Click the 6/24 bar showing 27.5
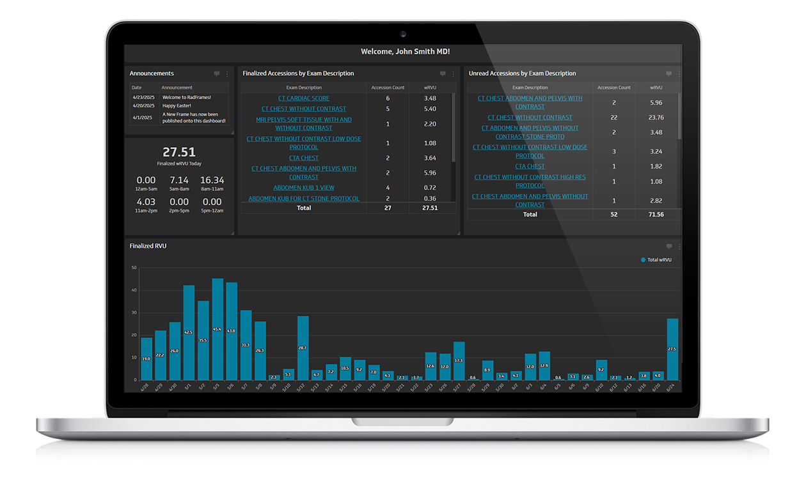This screenshot has height=483, width=806. click(x=672, y=349)
